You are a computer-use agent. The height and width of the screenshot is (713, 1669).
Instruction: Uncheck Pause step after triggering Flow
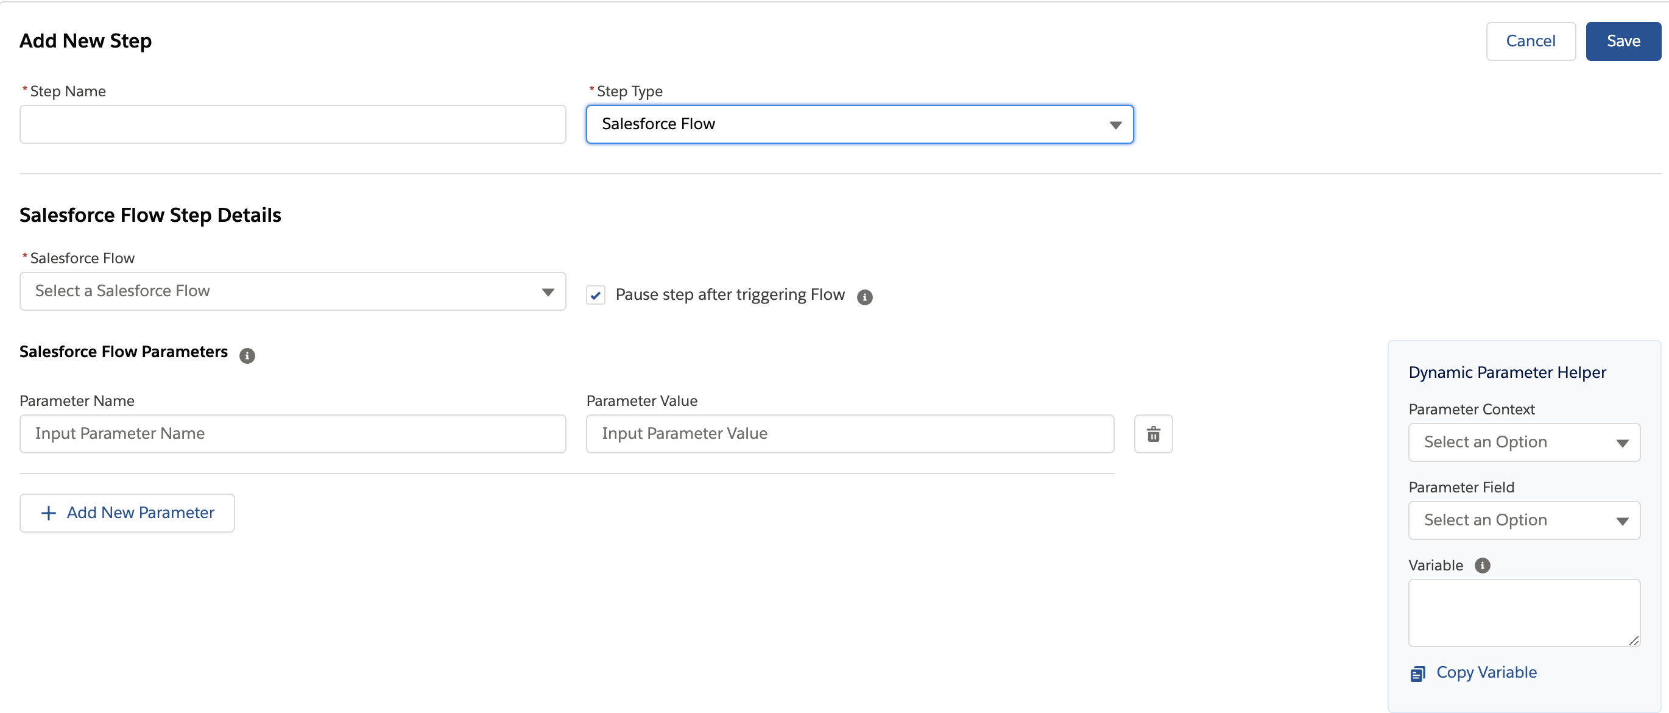tap(596, 295)
